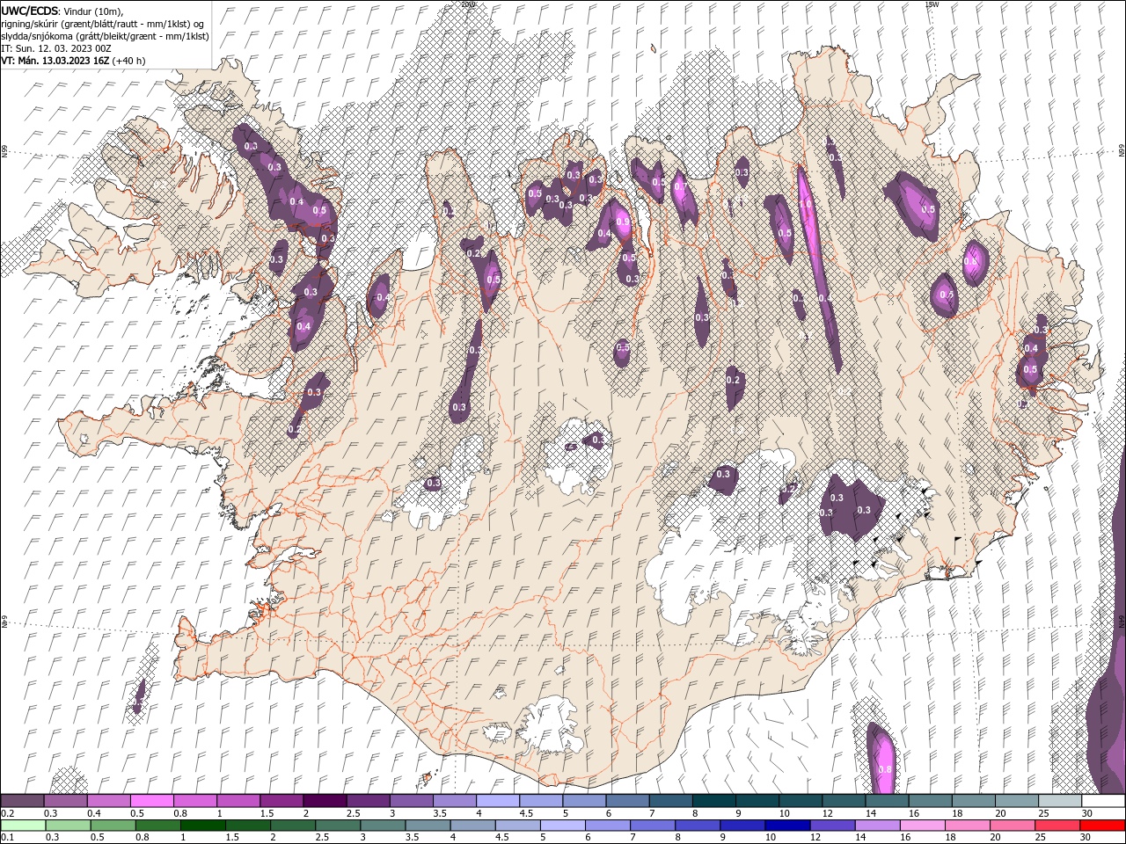Viewport: 1126px width, 844px height.
Task: Click the lower legend lavender swatch between 14 and 16
Action: pyautogui.click(x=877, y=826)
